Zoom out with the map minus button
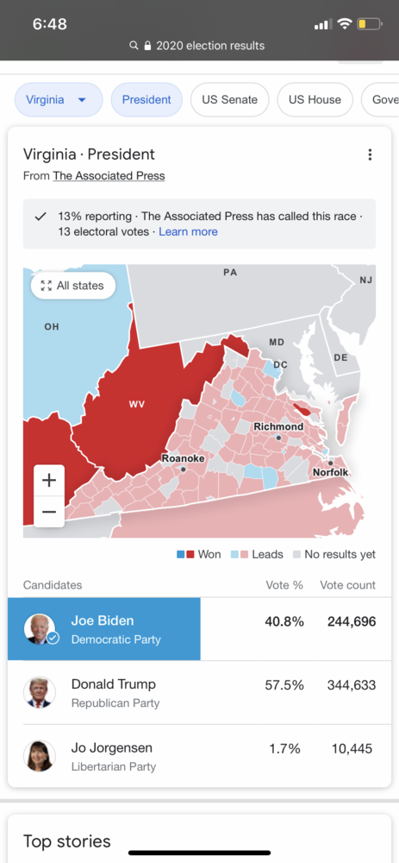 click(49, 512)
